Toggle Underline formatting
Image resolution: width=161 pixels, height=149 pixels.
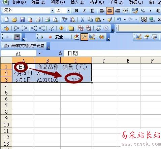[x=92, y=11]
